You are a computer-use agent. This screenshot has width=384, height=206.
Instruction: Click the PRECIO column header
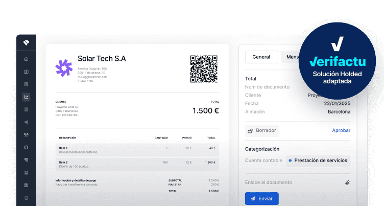click(187, 138)
